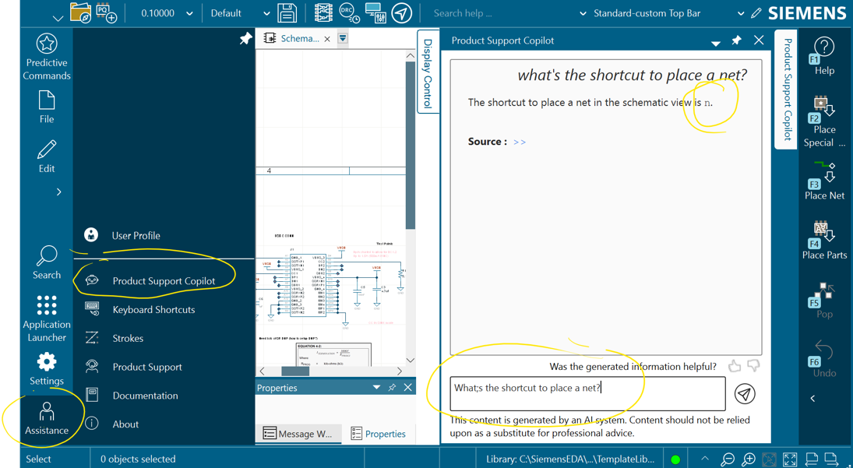853x468 pixels.
Task: Save using the floppy disk icon
Action: point(287,12)
